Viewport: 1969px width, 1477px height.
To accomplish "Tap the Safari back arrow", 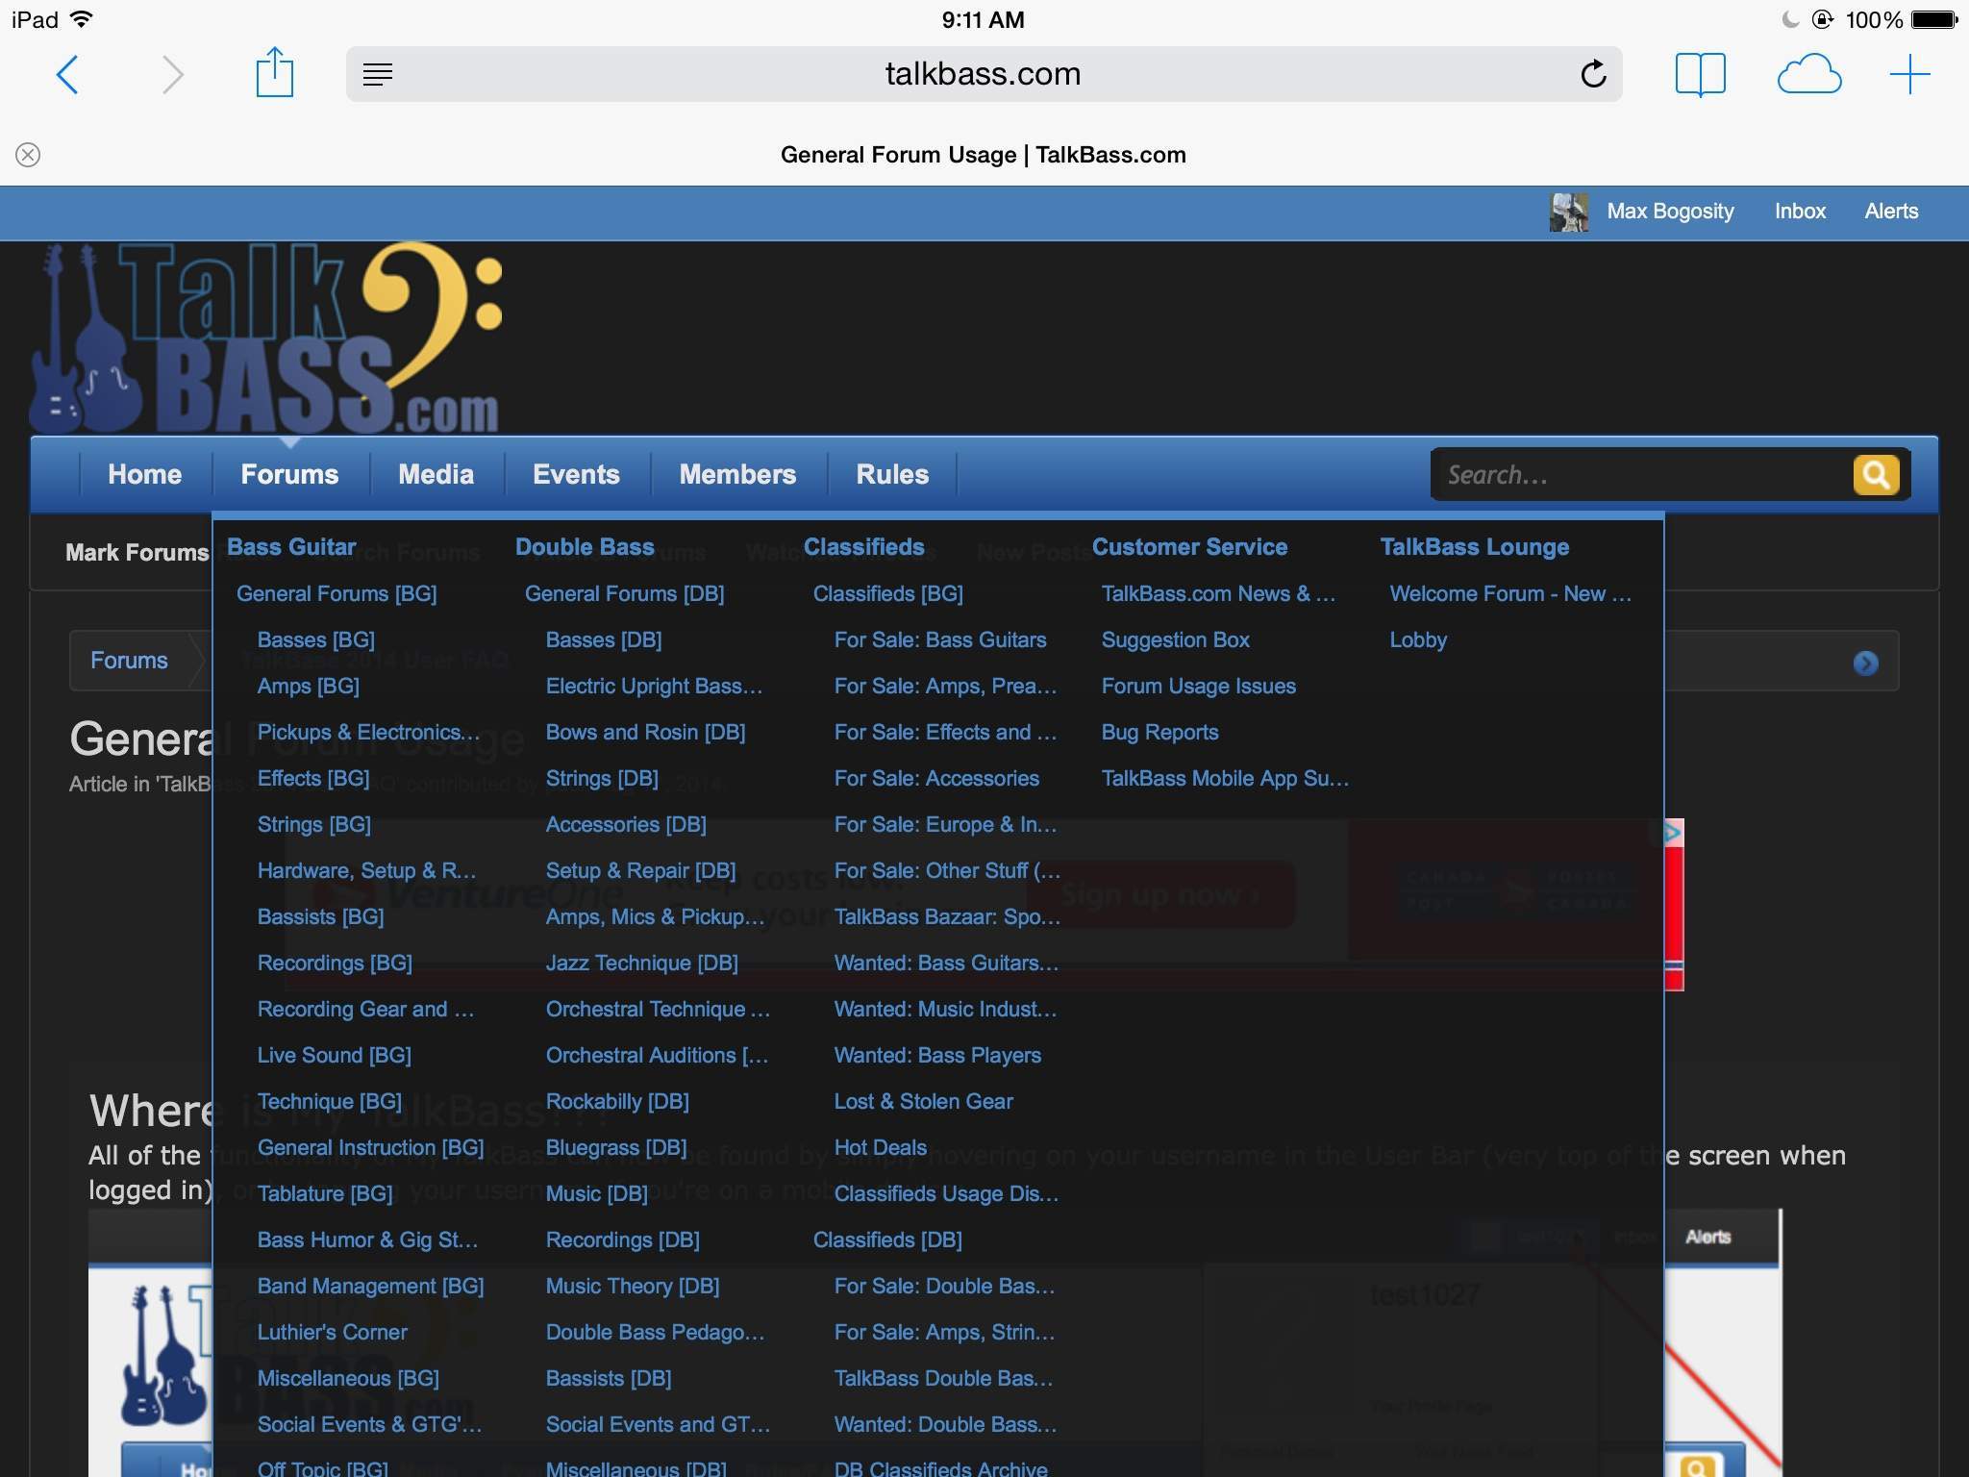I will (67, 74).
